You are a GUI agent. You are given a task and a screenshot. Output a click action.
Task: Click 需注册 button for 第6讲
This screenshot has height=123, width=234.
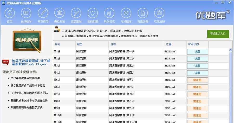[x=197, y=87]
